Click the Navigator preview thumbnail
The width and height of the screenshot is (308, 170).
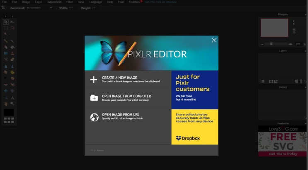coord(274,28)
